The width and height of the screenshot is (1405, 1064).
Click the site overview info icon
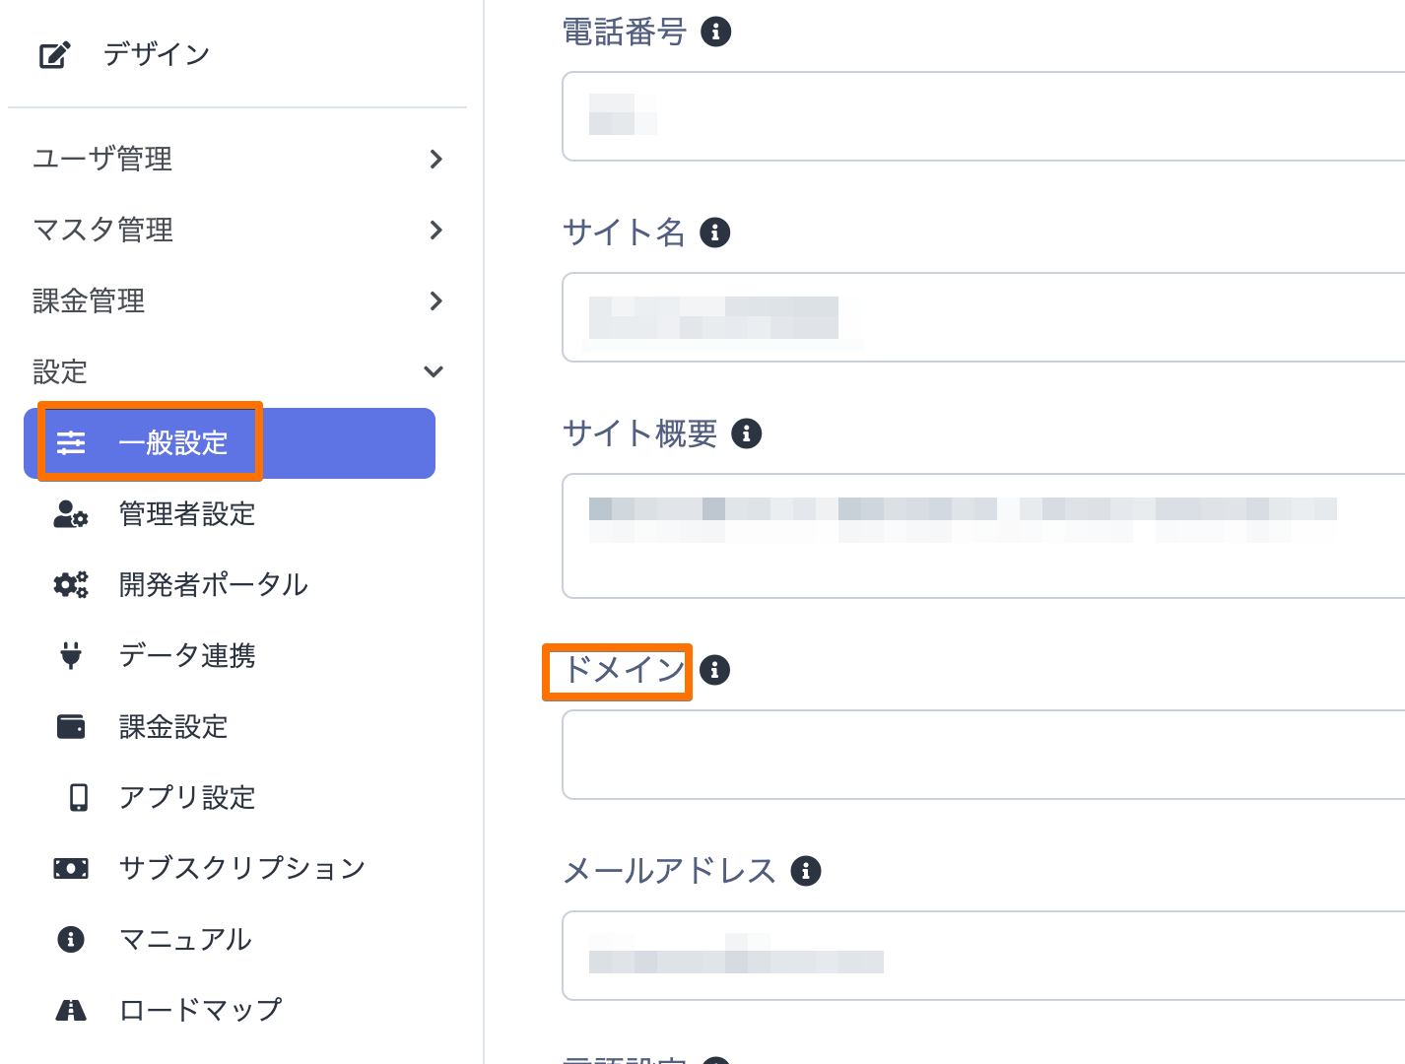tap(747, 433)
